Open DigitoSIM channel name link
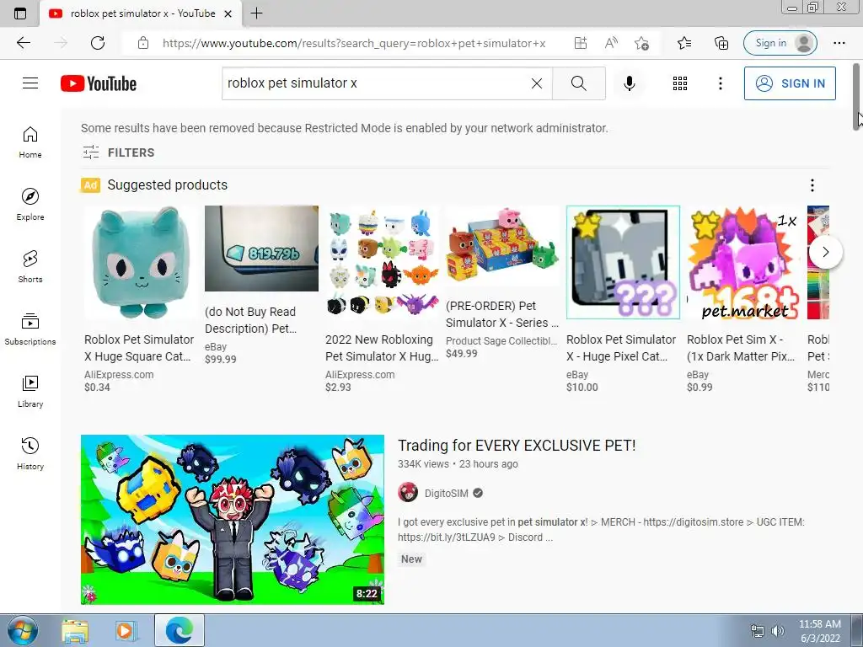This screenshot has width=863, height=647. [x=447, y=494]
